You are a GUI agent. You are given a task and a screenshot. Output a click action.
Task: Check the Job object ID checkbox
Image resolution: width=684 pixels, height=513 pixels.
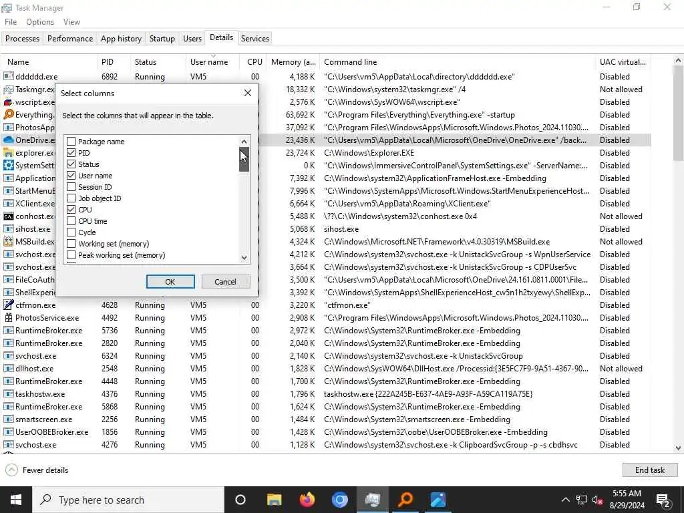(x=71, y=198)
